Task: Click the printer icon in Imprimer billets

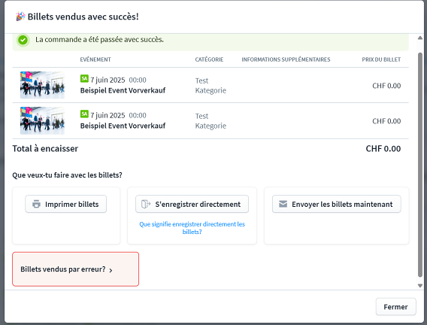Action: (36, 204)
